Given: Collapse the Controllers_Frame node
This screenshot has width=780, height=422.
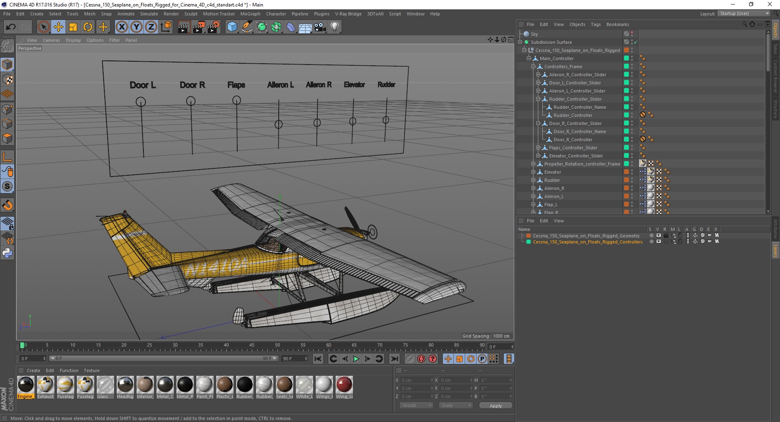Looking at the screenshot, I should pyautogui.click(x=533, y=67).
